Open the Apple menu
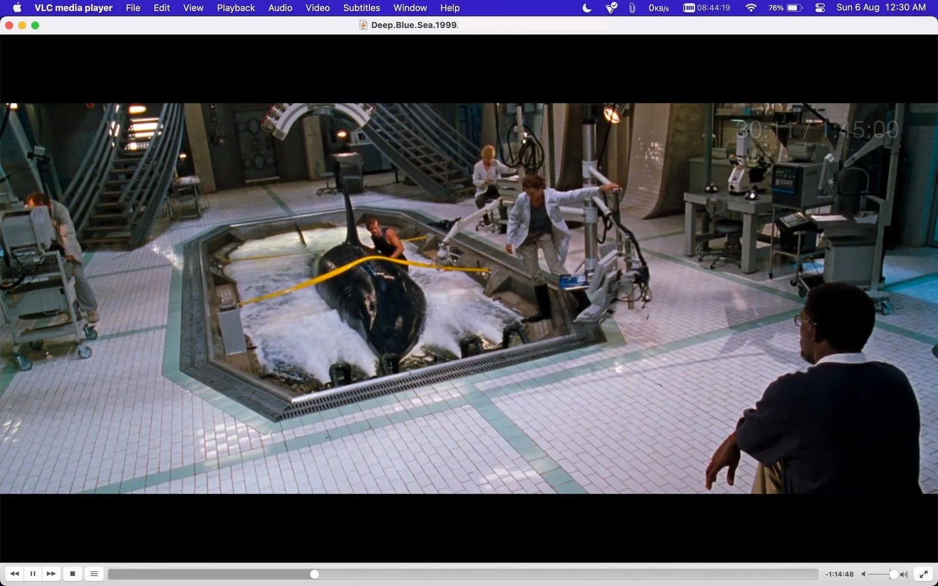 17,8
